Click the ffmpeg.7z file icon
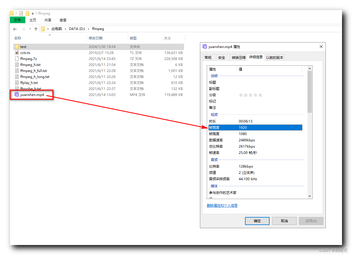Viewport: 352px width, 255px height. coord(17,59)
